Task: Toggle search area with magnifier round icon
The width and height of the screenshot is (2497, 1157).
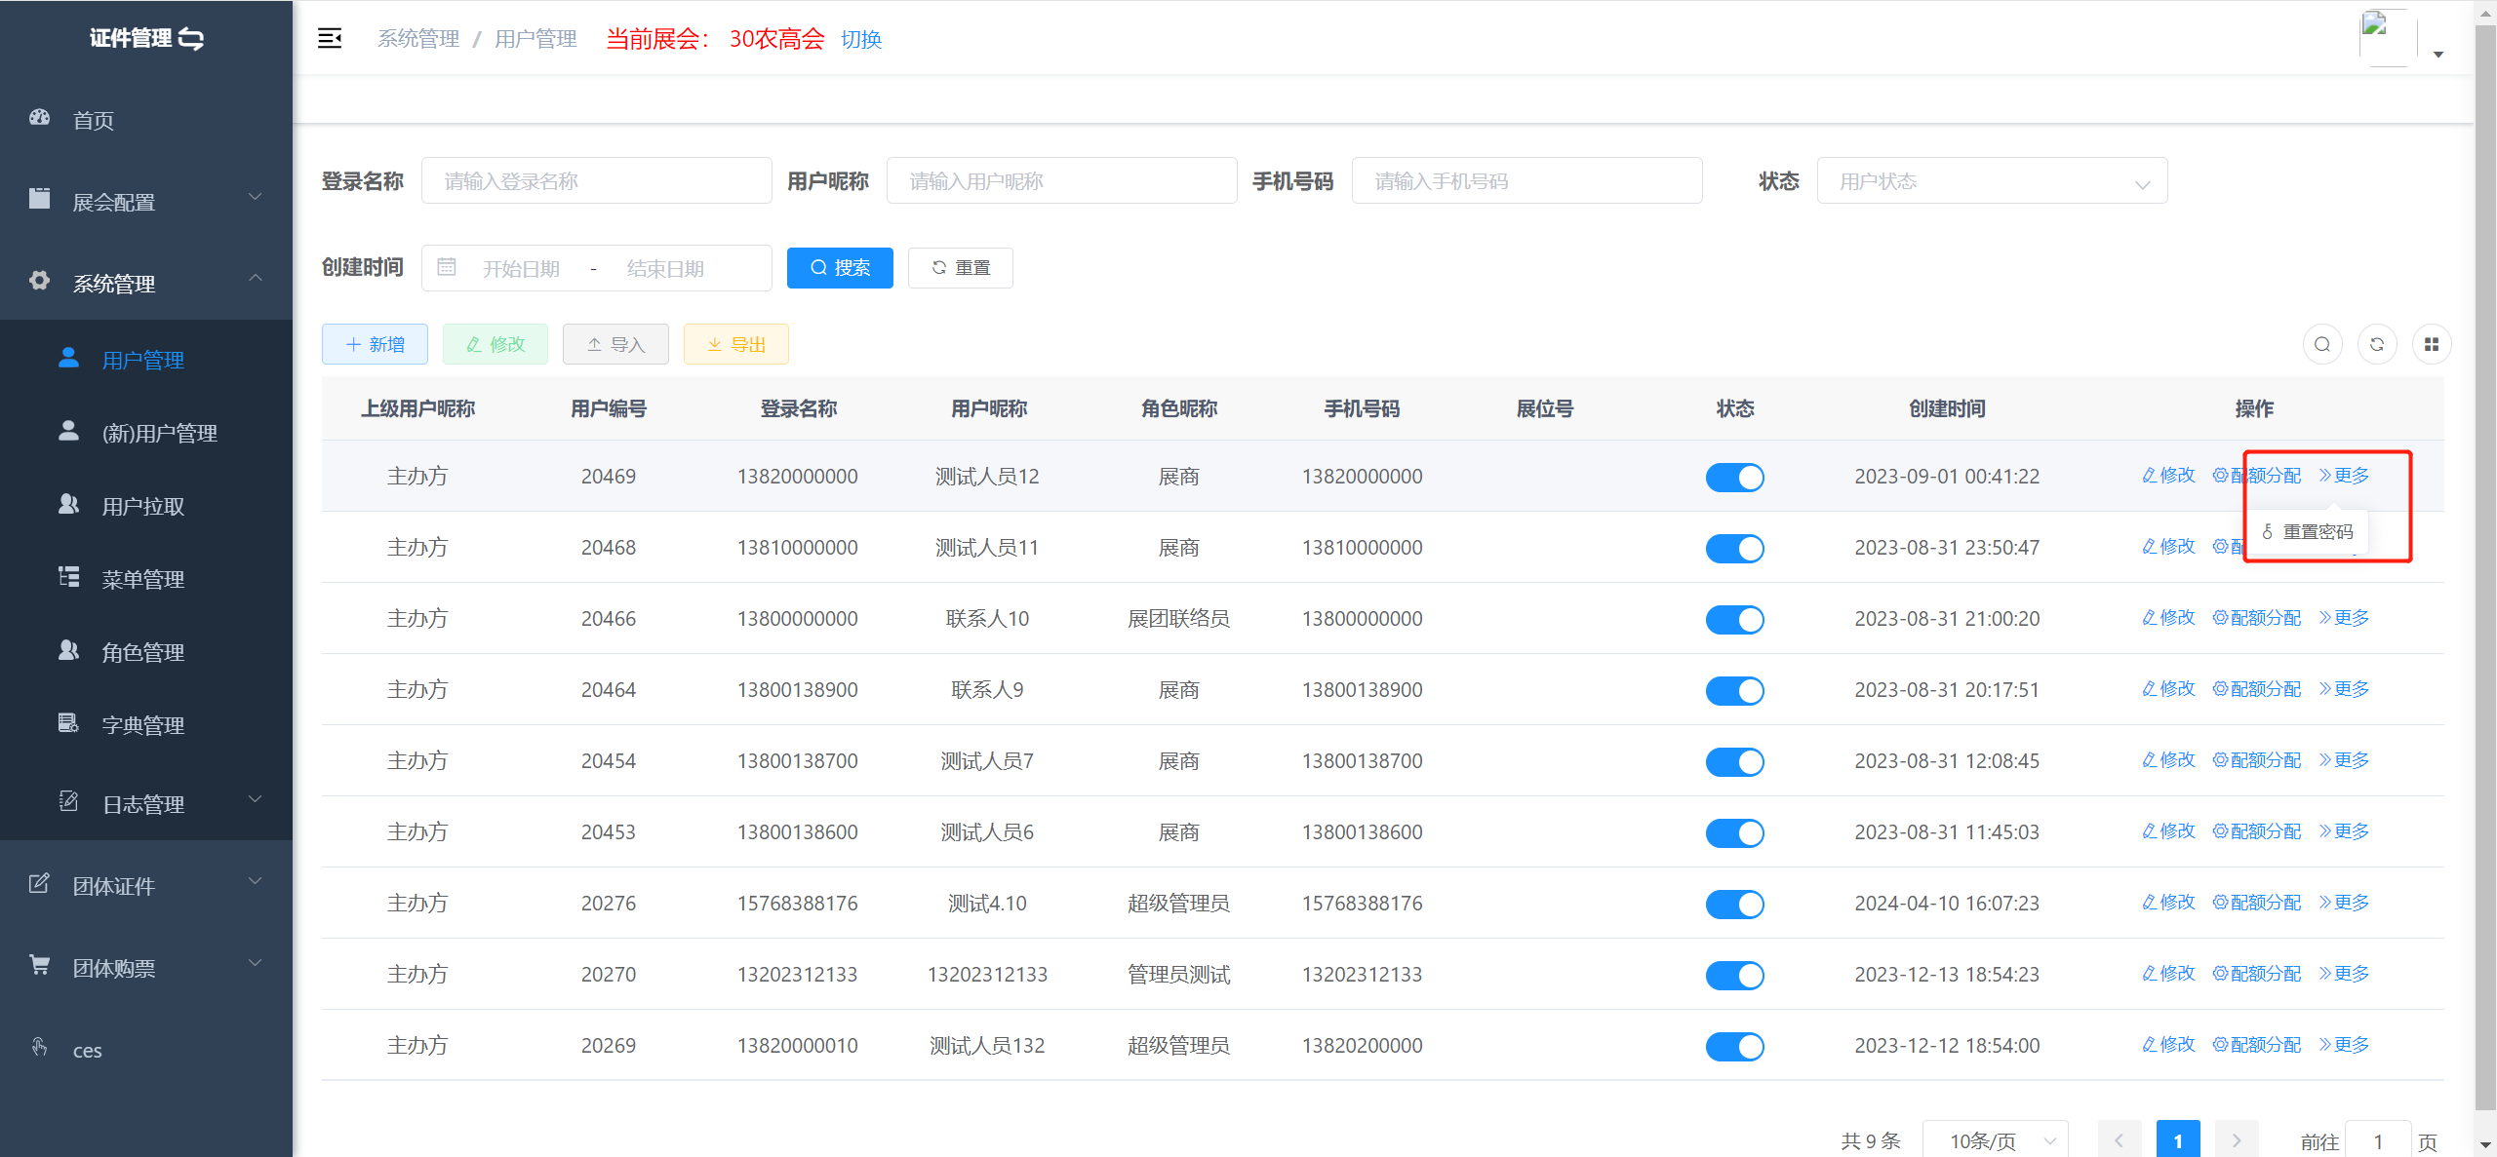Action: [2322, 344]
